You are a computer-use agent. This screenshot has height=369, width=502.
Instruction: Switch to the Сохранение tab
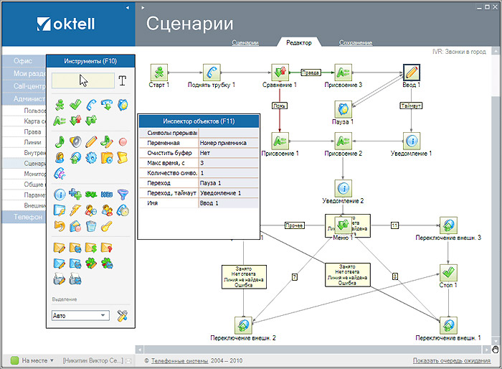(356, 43)
